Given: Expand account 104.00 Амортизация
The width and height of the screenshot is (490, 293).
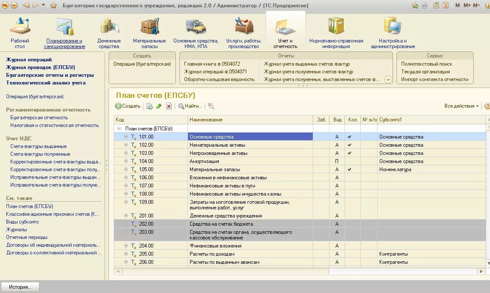Looking at the screenshot, I should [x=126, y=161].
